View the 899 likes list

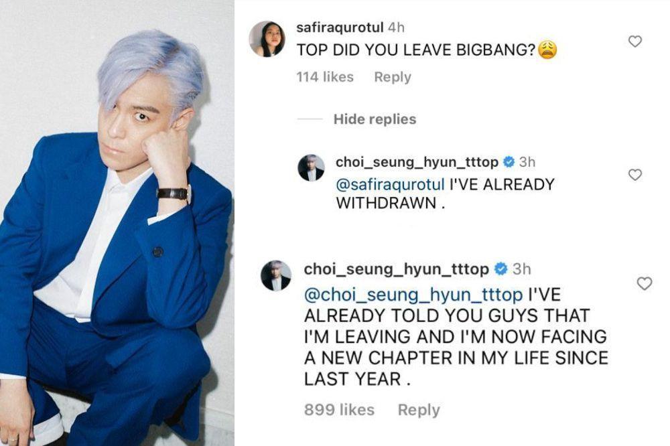pyautogui.click(x=339, y=410)
